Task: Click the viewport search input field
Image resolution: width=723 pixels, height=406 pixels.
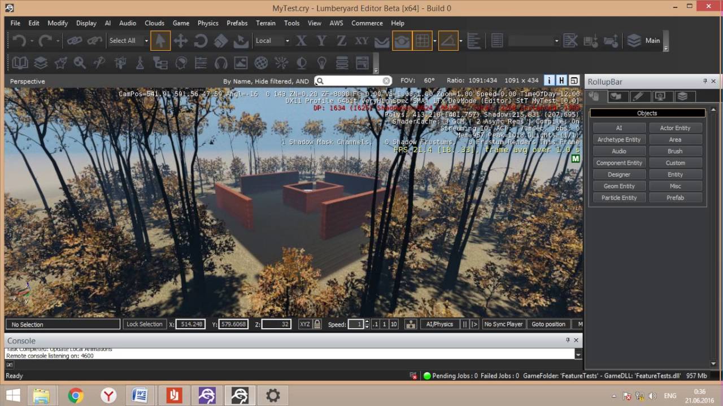Action: 352,81
